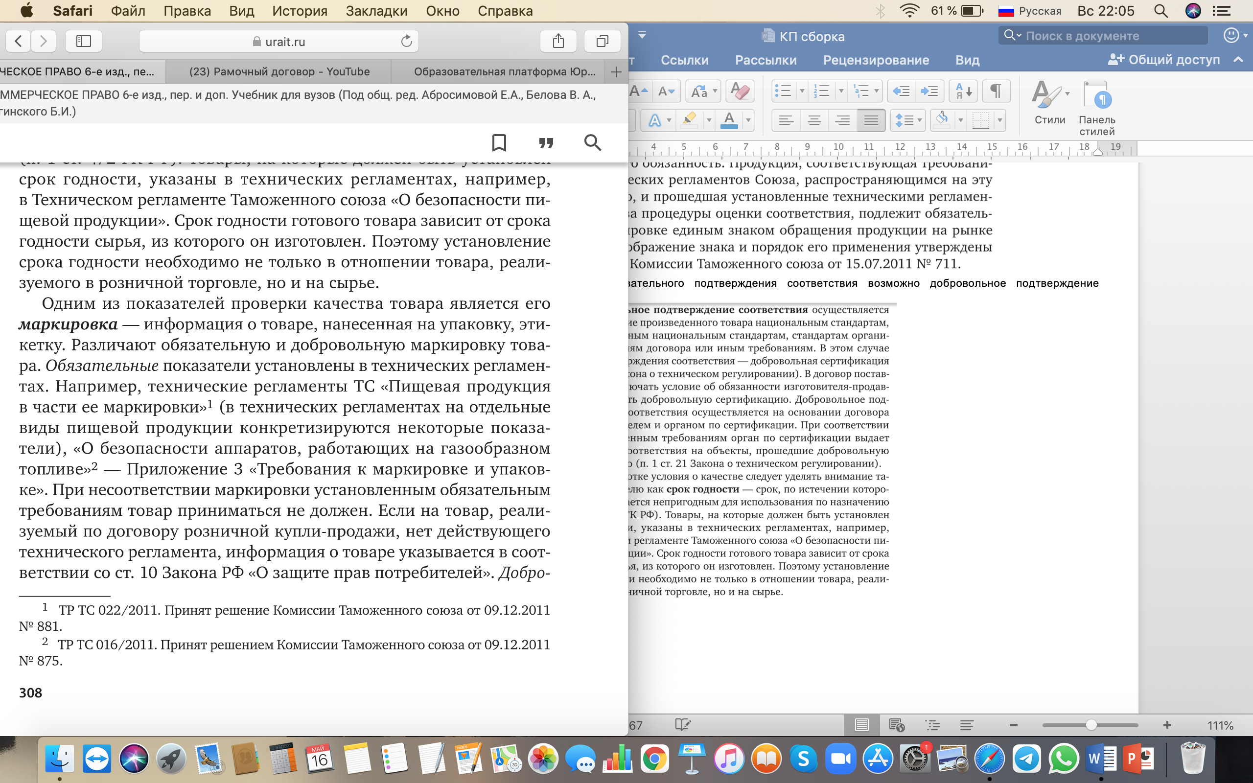Screen dimensions: 1253x783
Task: Apply blue font color in Word
Action: (729, 121)
